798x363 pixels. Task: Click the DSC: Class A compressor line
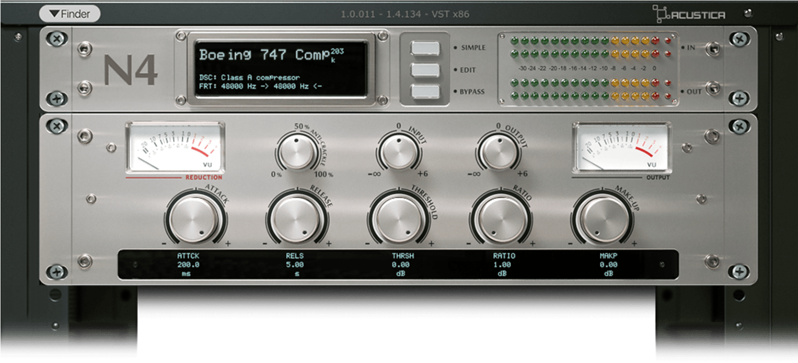tap(250, 77)
